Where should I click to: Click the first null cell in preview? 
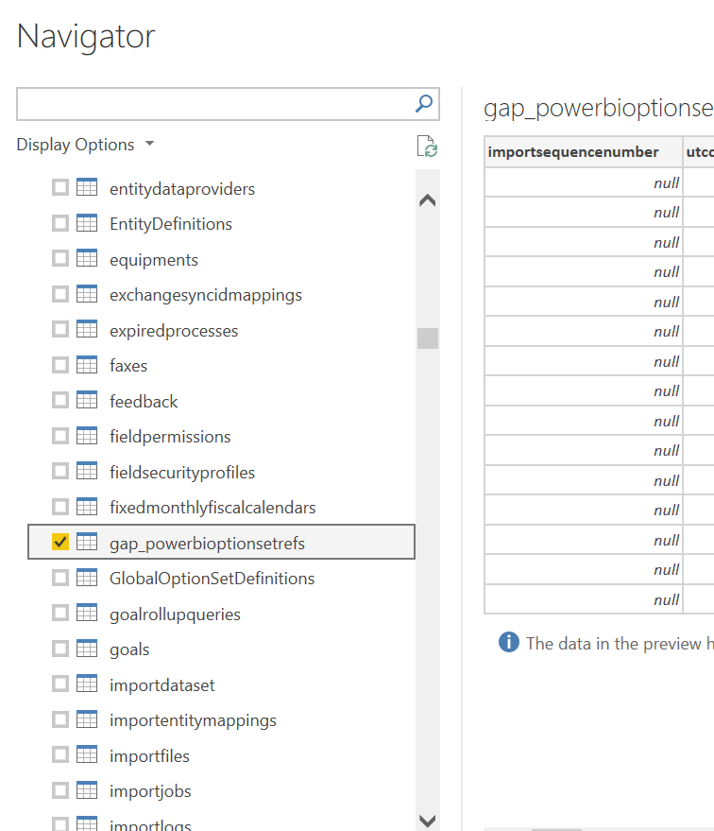(584, 182)
